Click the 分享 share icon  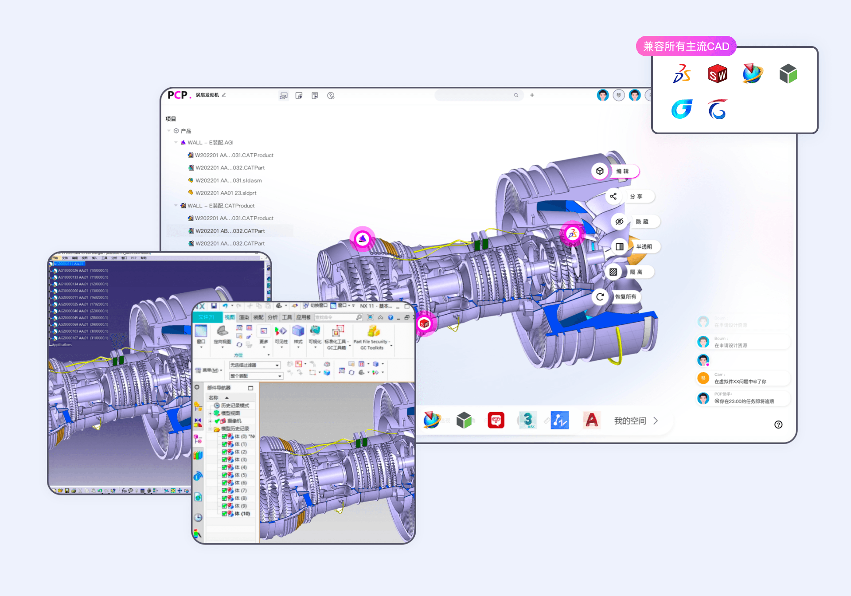[x=613, y=196]
